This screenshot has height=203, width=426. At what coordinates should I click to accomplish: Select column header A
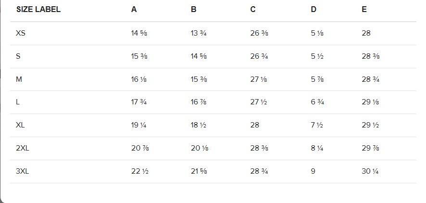(x=134, y=10)
